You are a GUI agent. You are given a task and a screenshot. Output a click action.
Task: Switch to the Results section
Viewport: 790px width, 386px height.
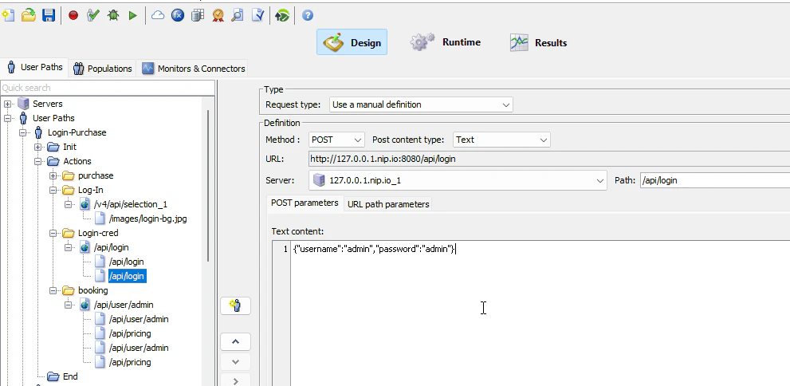click(x=539, y=43)
